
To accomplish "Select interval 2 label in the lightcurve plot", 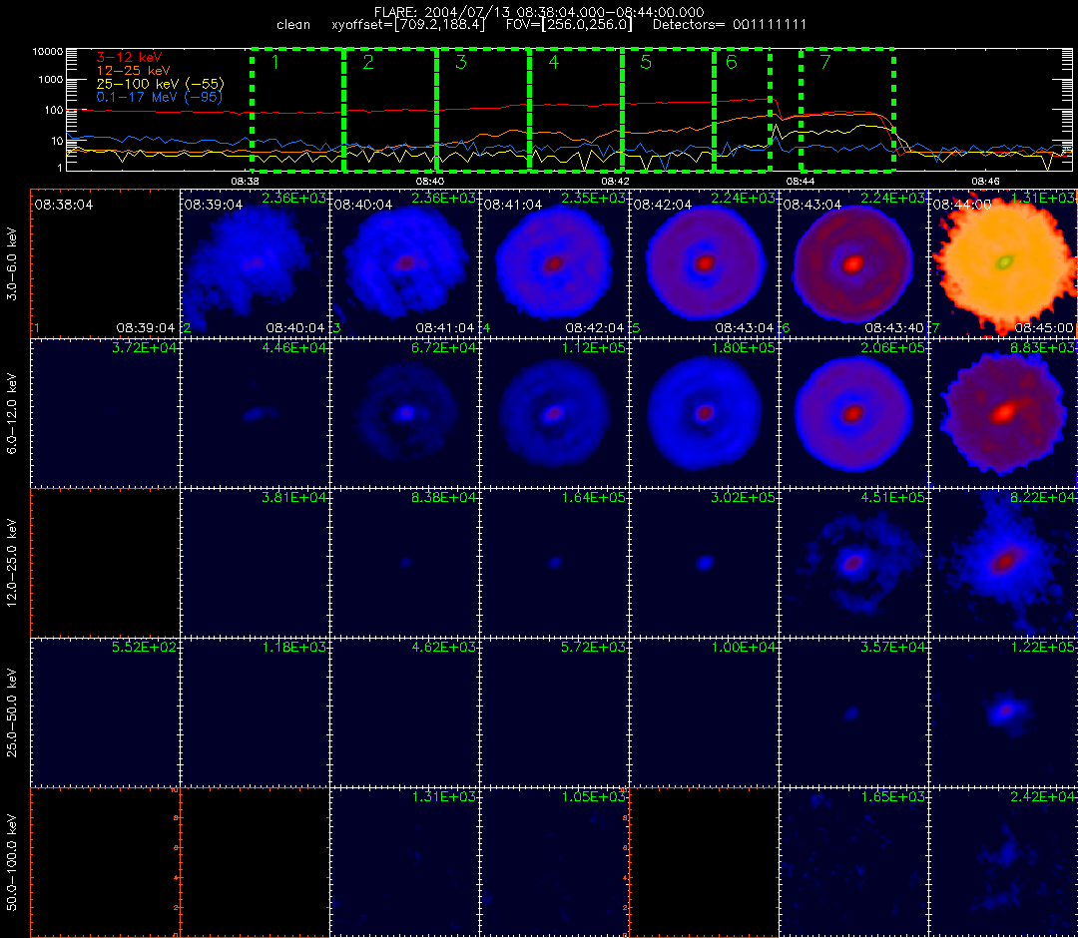I will [x=368, y=63].
